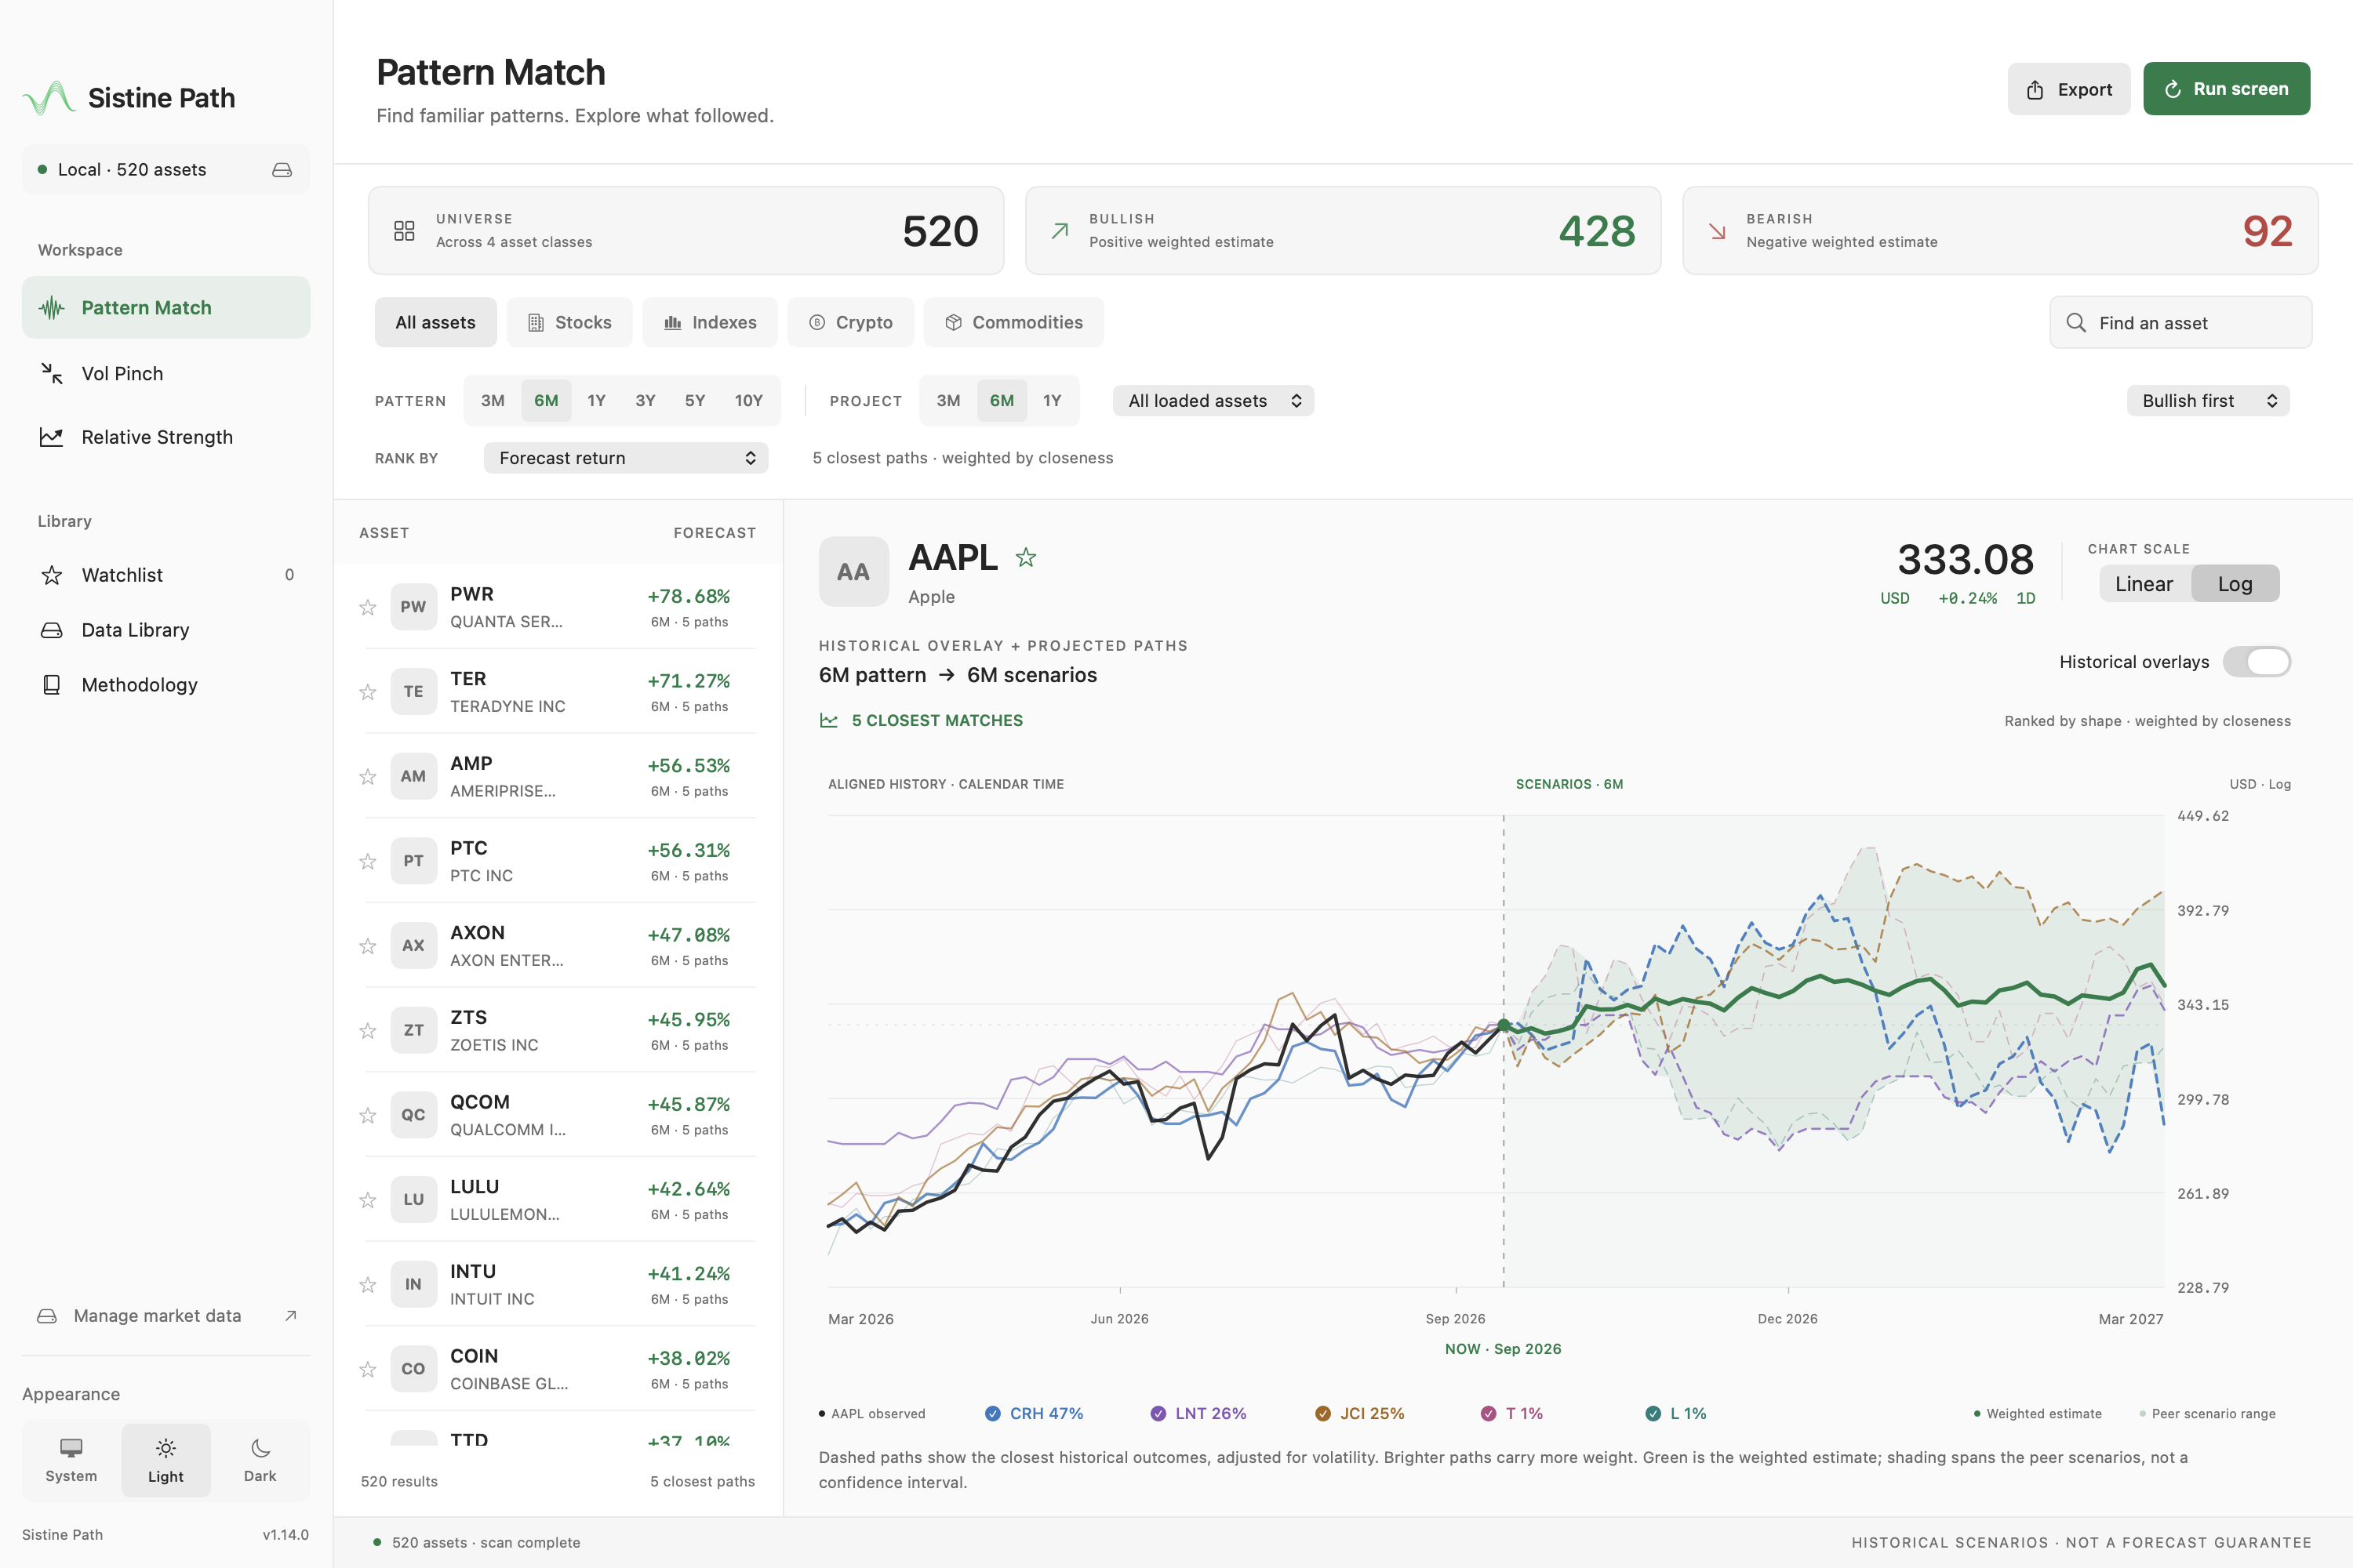Click the AA ticker avatar thumbnail
Viewport: 2353px width, 1568px height.
coord(853,572)
